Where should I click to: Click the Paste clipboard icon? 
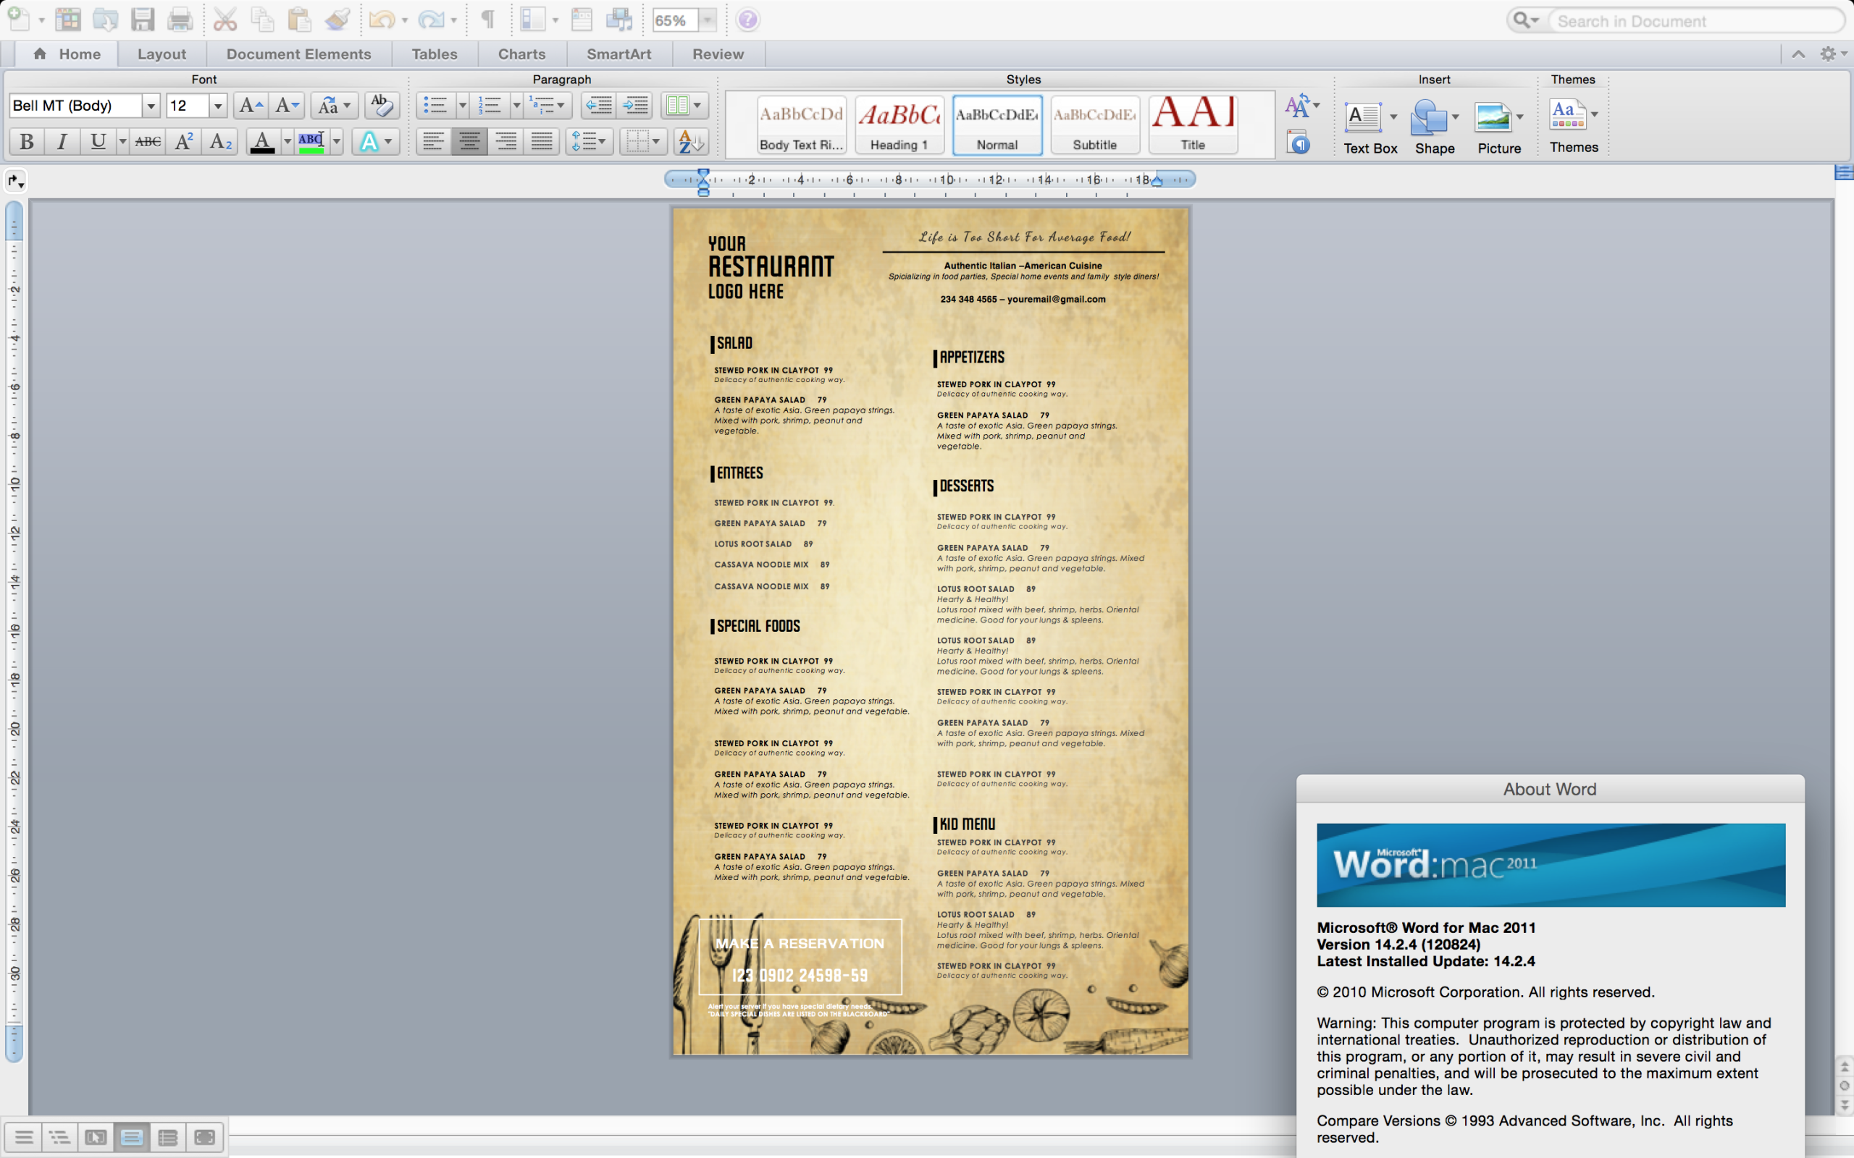[299, 20]
